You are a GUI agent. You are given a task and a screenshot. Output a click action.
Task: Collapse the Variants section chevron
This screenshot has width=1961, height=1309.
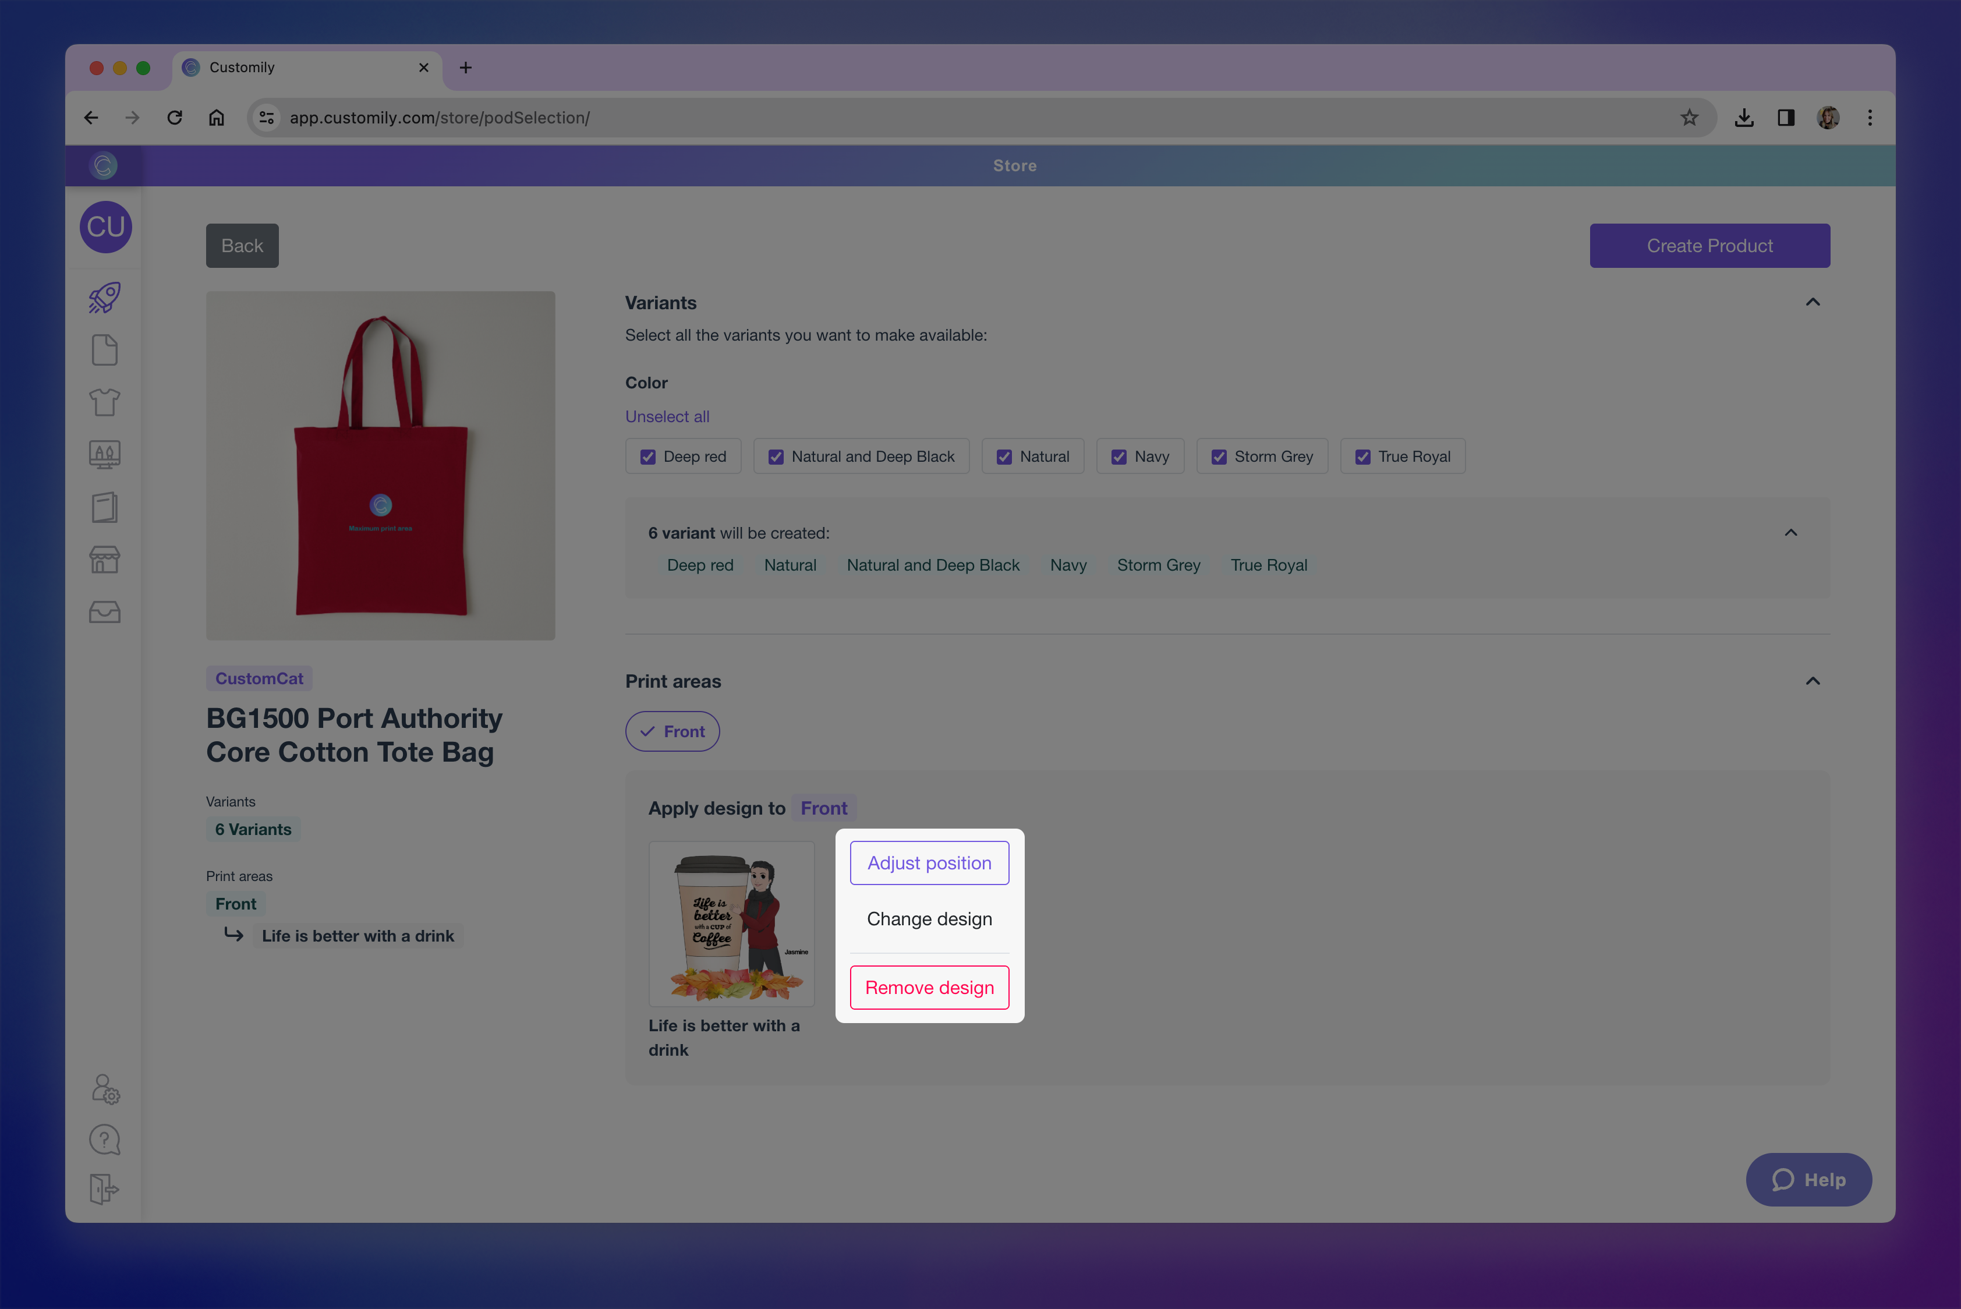1813,302
